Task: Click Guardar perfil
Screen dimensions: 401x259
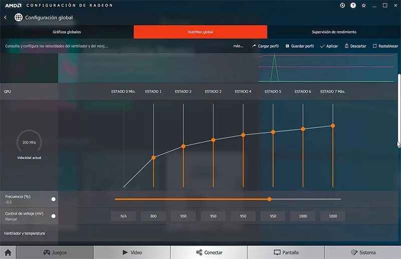Action: [x=299, y=46]
